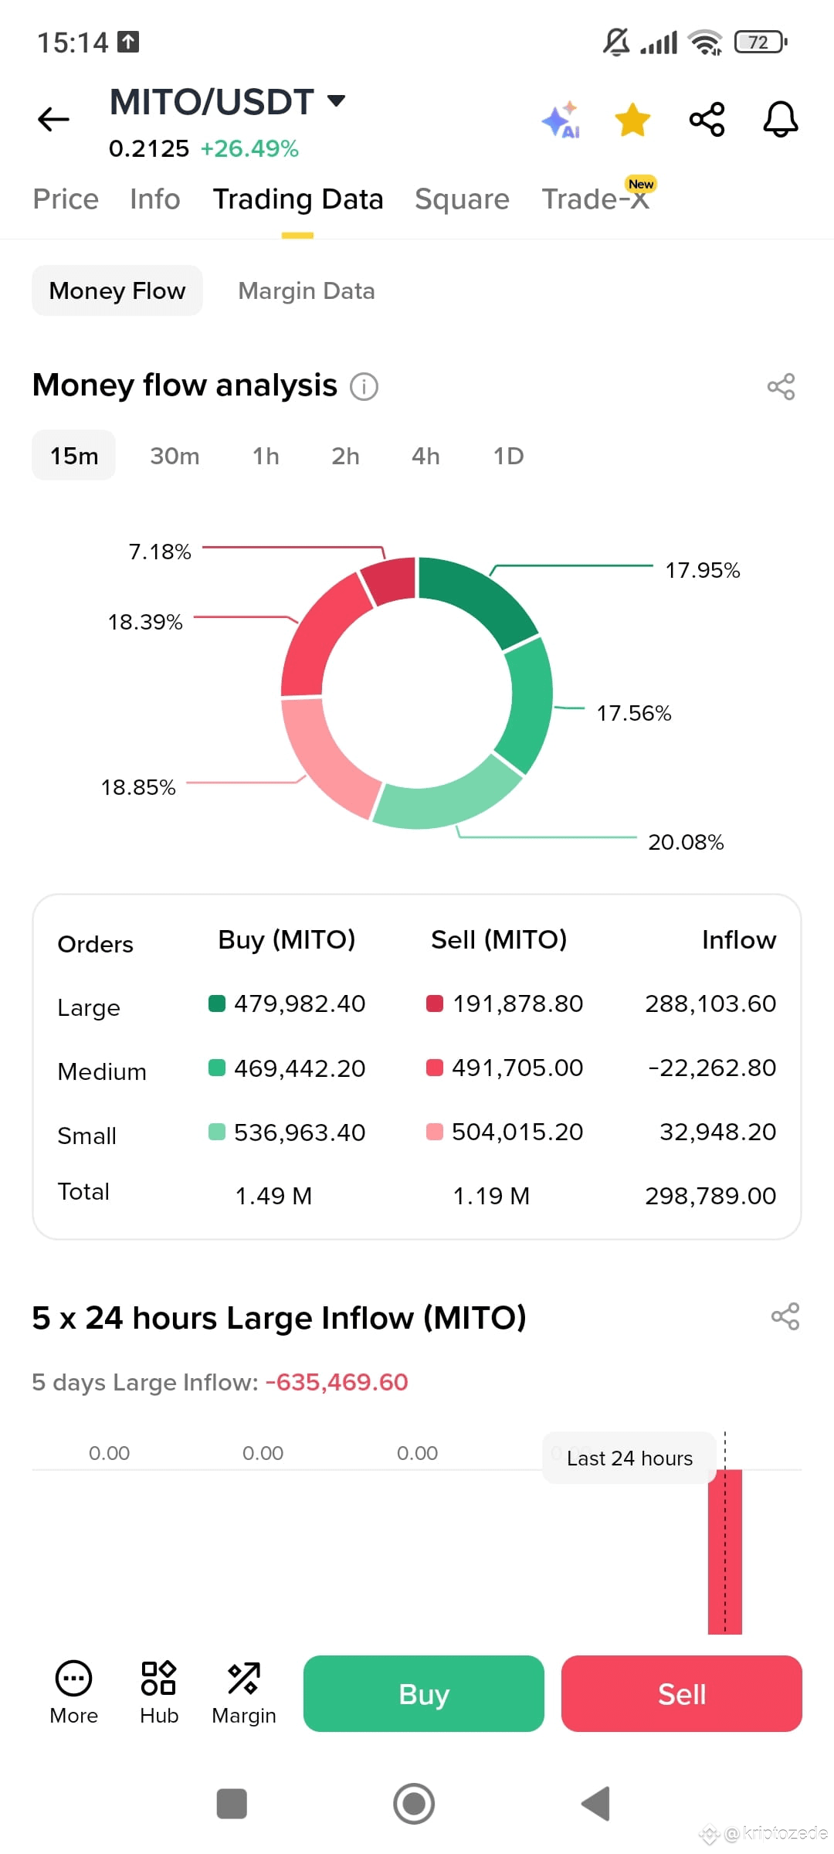
Task: Open the Trade-X tab
Action: pos(595,199)
